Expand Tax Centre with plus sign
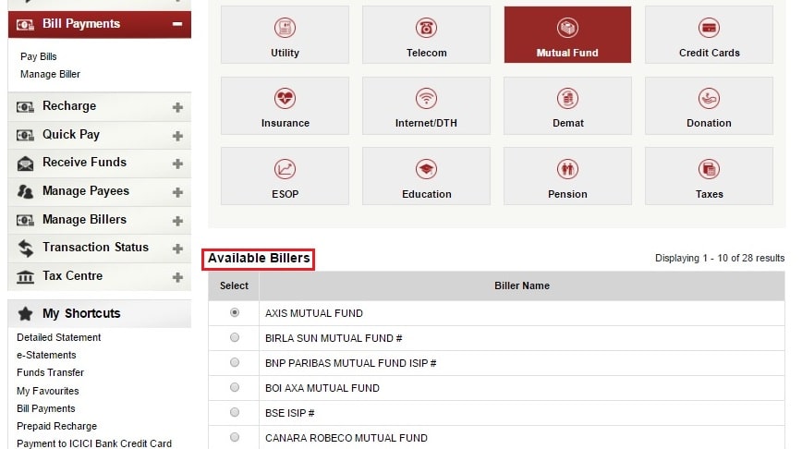 tap(177, 277)
